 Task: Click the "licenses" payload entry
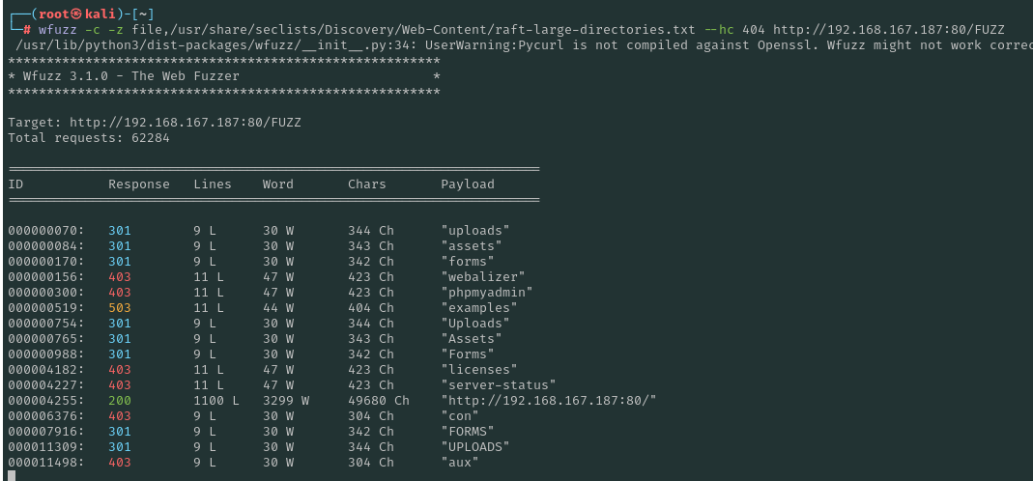479,369
